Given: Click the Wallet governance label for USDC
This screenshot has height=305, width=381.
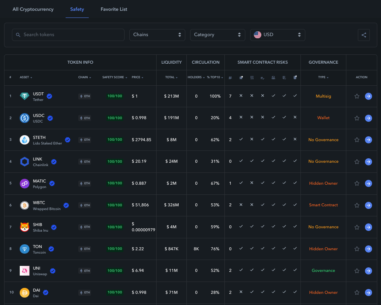Looking at the screenshot, I should click(323, 118).
